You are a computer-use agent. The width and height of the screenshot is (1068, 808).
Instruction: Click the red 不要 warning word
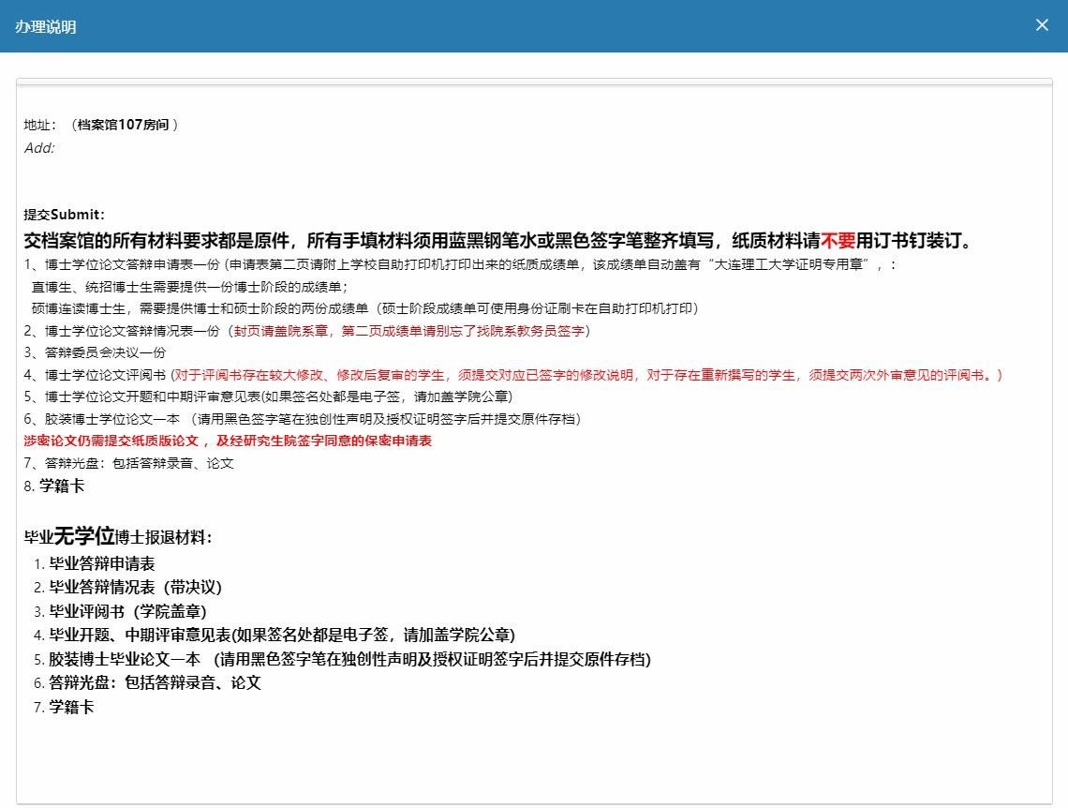pyautogui.click(x=838, y=240)
